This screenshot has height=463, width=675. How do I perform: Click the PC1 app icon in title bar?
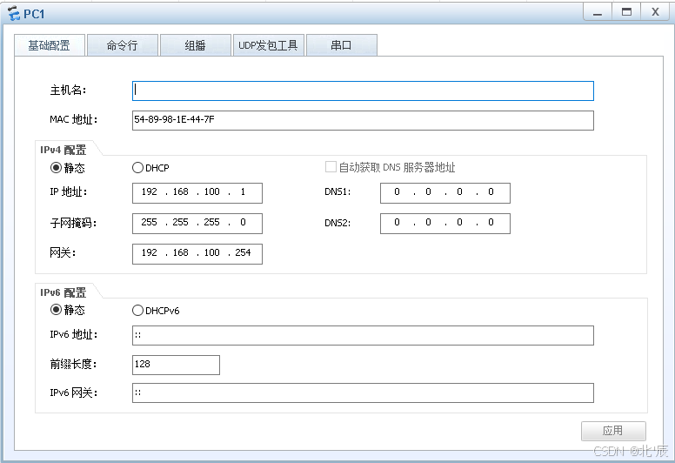click(14, 13)
